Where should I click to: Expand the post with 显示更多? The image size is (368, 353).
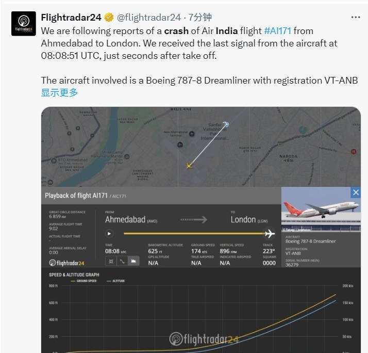pos(59,92)
